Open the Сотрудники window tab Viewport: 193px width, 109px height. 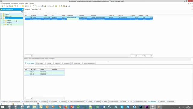[53, 101]
